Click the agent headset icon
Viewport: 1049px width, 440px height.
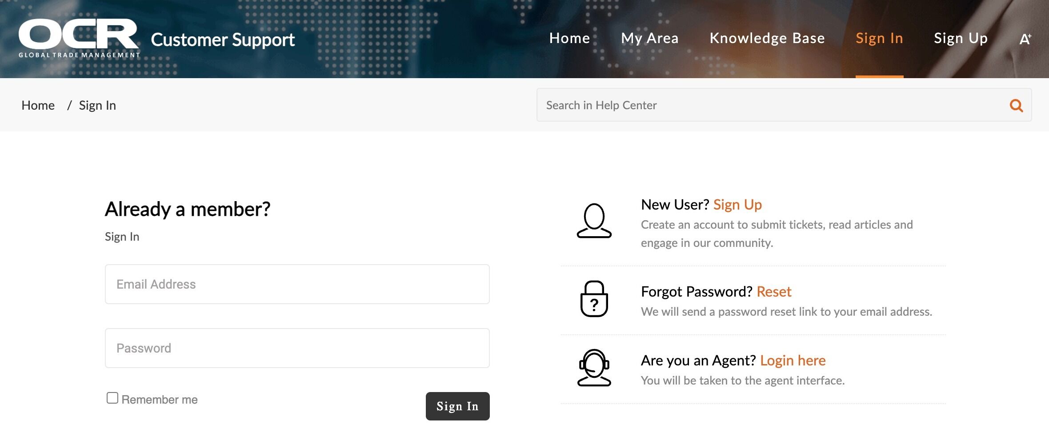pos(594,368)
